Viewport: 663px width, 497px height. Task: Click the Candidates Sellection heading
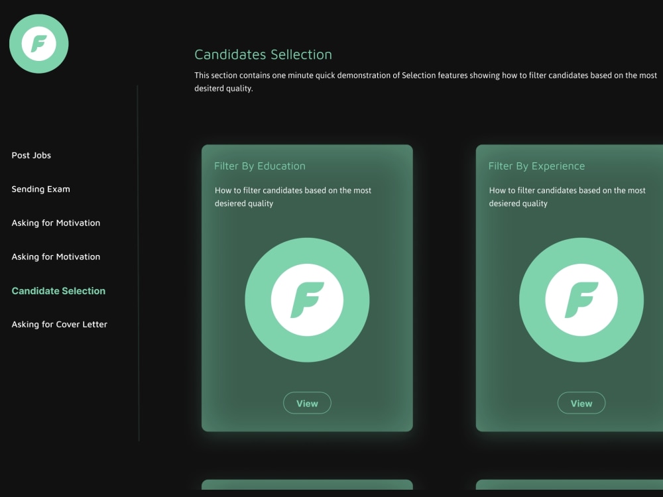tap(263, 54)
